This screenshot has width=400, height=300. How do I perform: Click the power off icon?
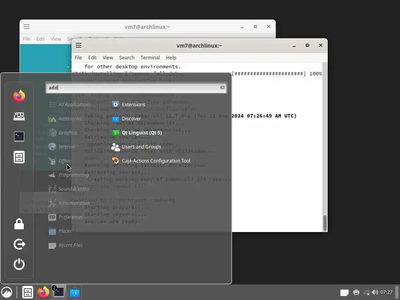point(19,264)
